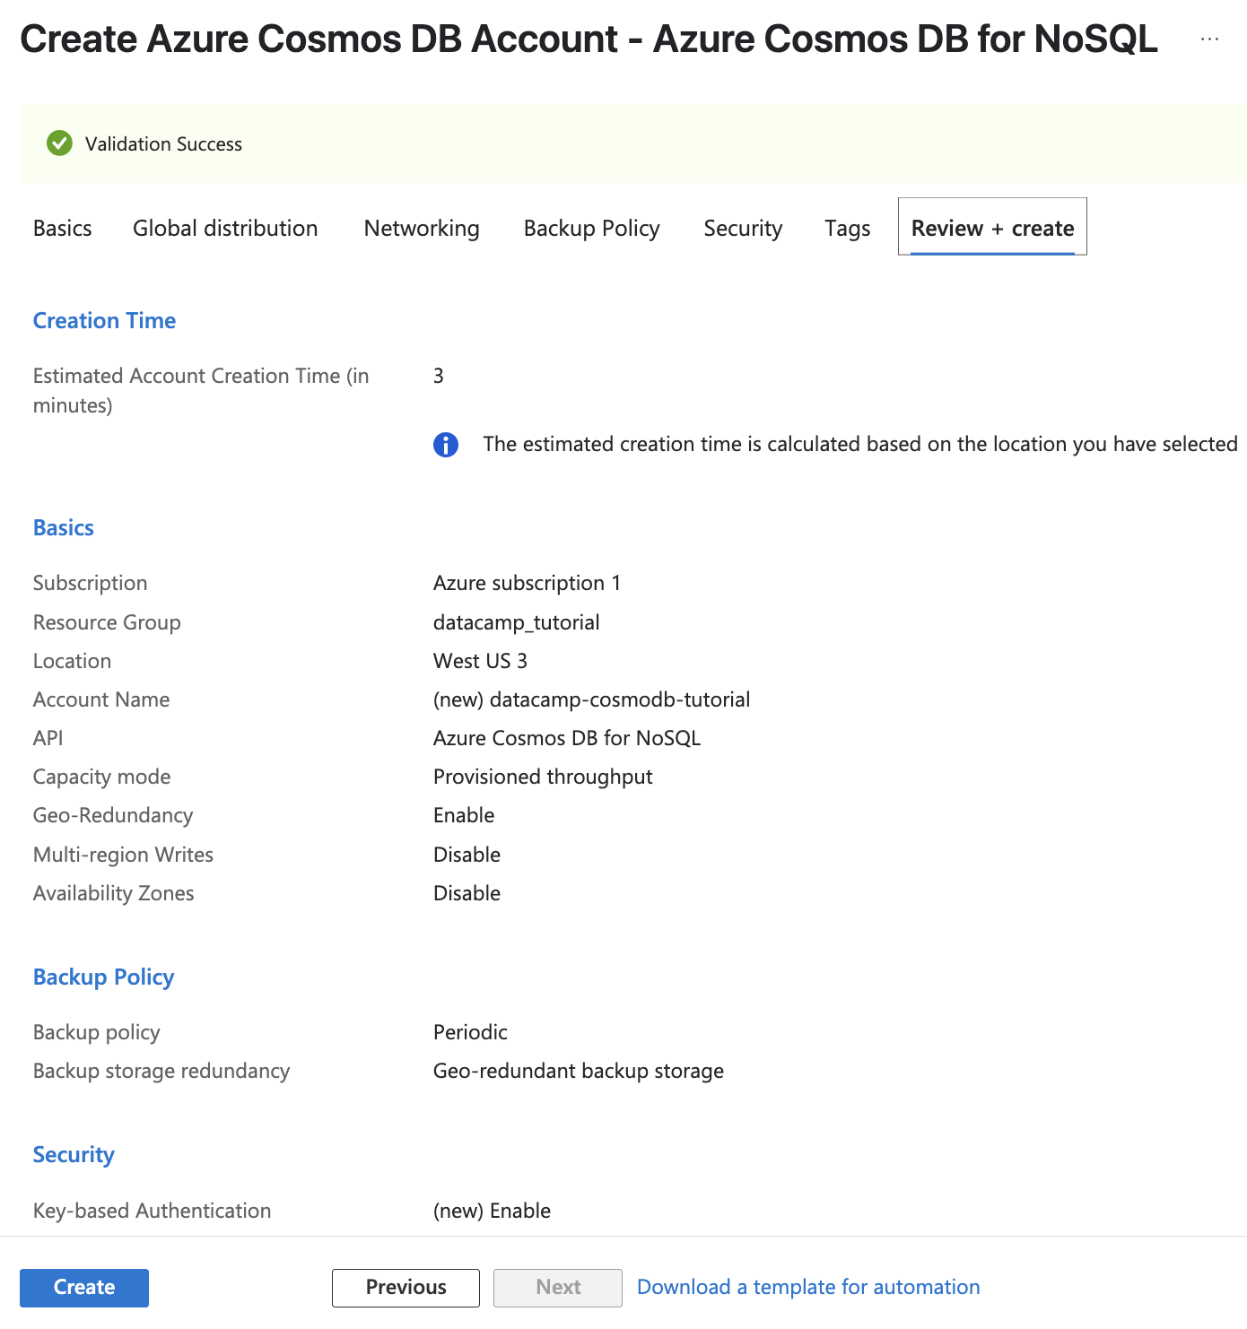The width and height of the screenshot is (1247, 1329).
Task: Click the Backup storage redundancy label
Action: point(161,1072)
